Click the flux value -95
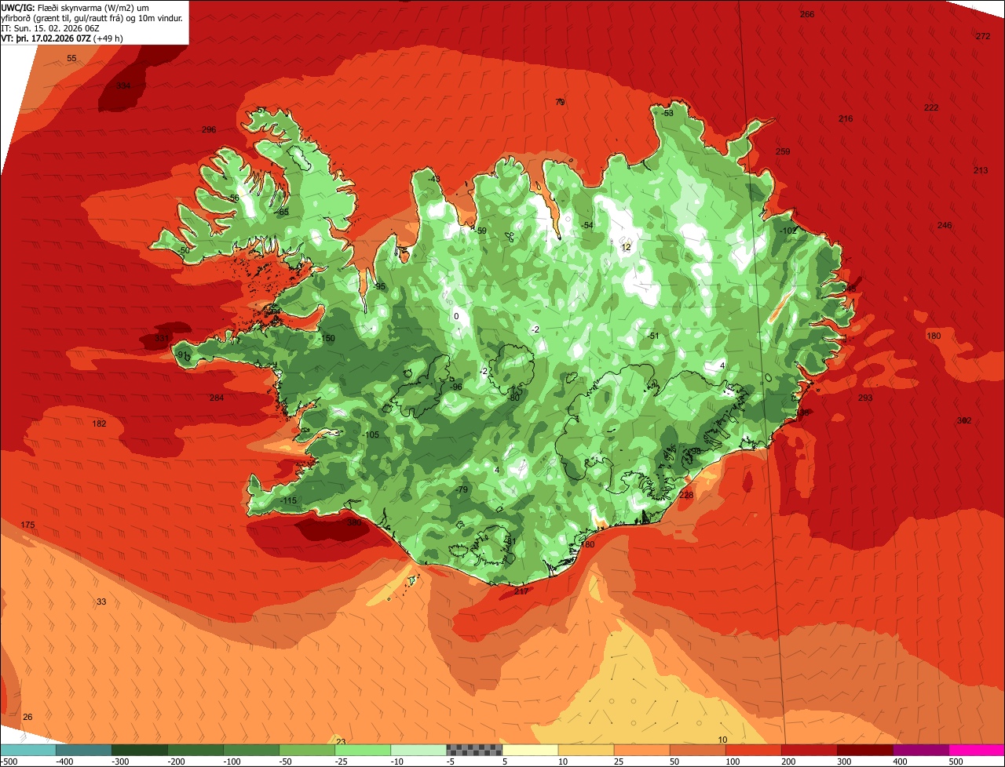 click(380, 287)
